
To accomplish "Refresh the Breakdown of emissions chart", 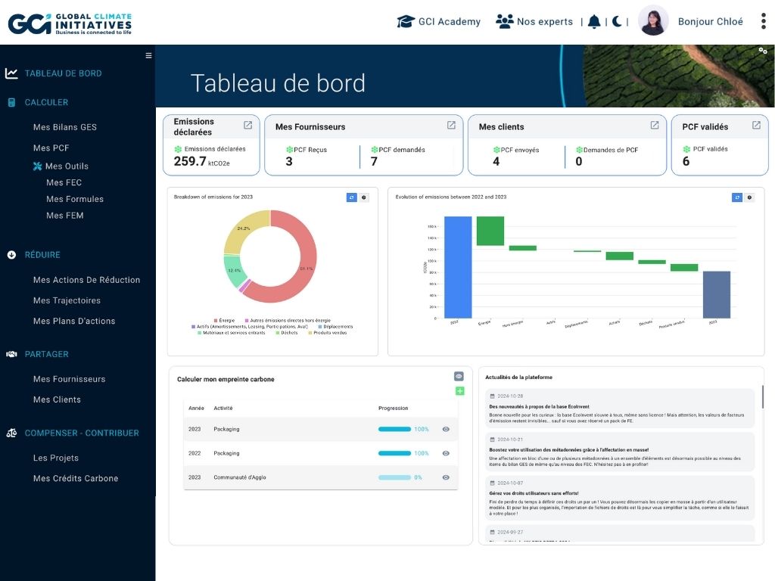I will (x=351, y=197).
